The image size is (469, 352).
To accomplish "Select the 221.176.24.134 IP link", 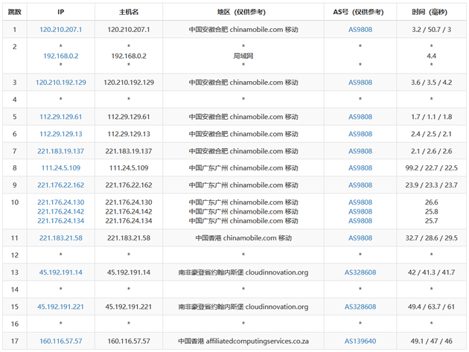I will click(x=60, y=220).
